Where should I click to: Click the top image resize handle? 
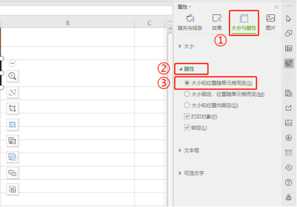2,59
